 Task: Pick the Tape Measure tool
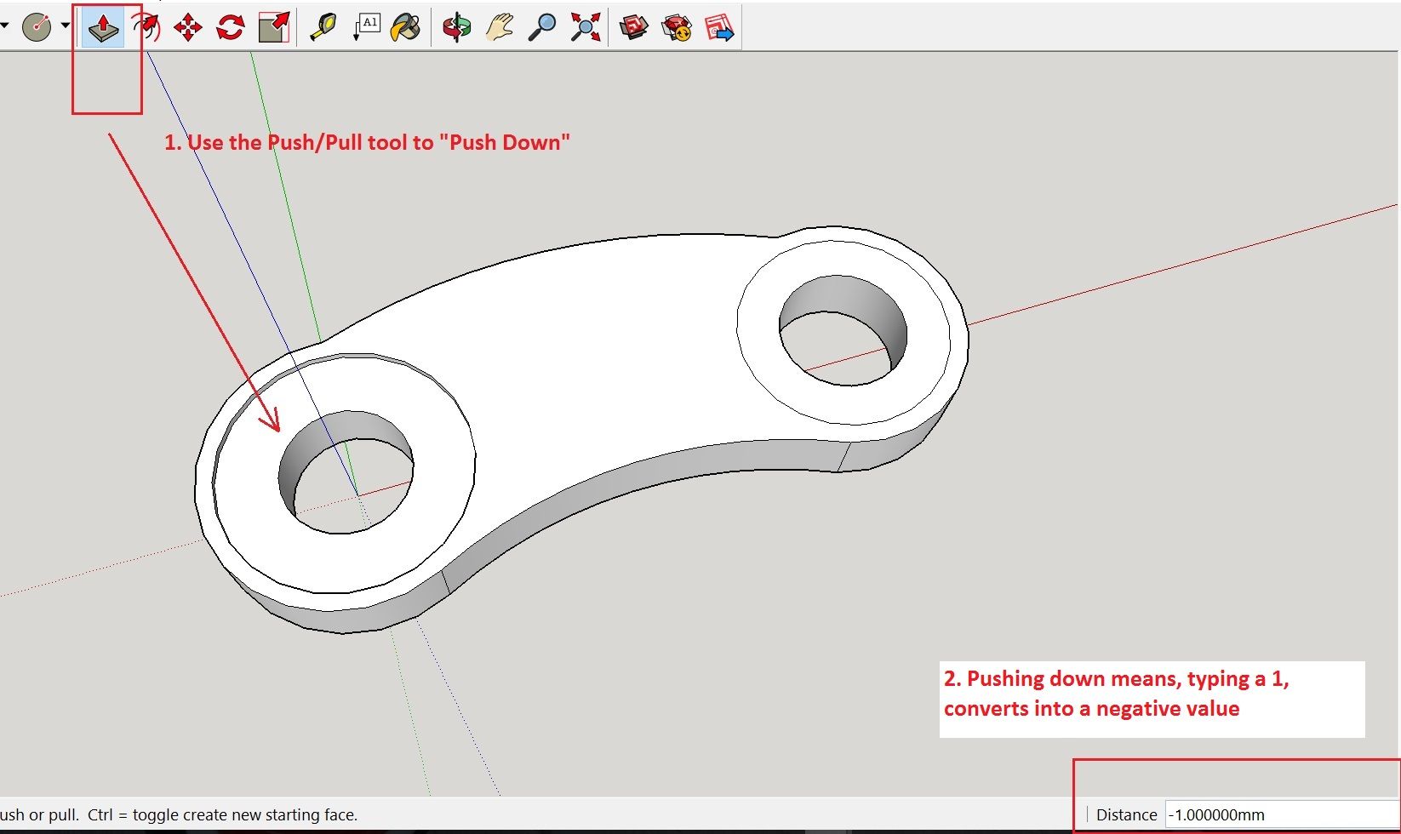[322, 26]
